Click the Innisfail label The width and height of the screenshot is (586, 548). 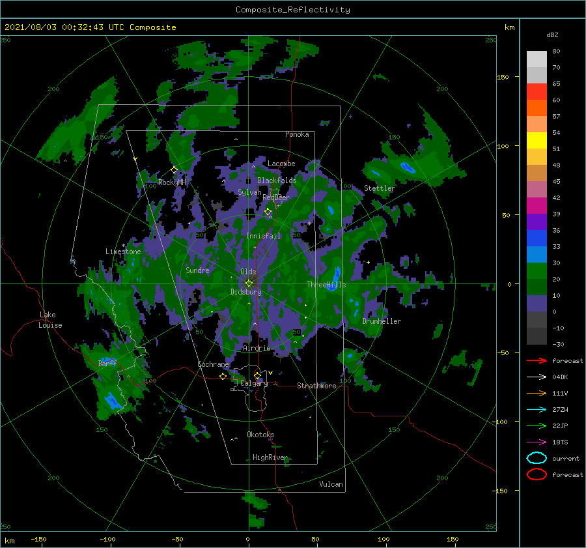[x=264, y=236]
